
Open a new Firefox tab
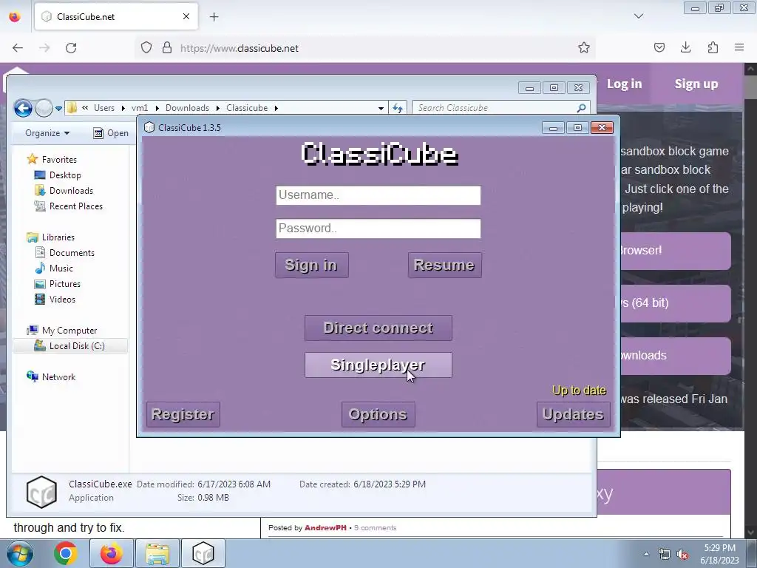[214, 17]
